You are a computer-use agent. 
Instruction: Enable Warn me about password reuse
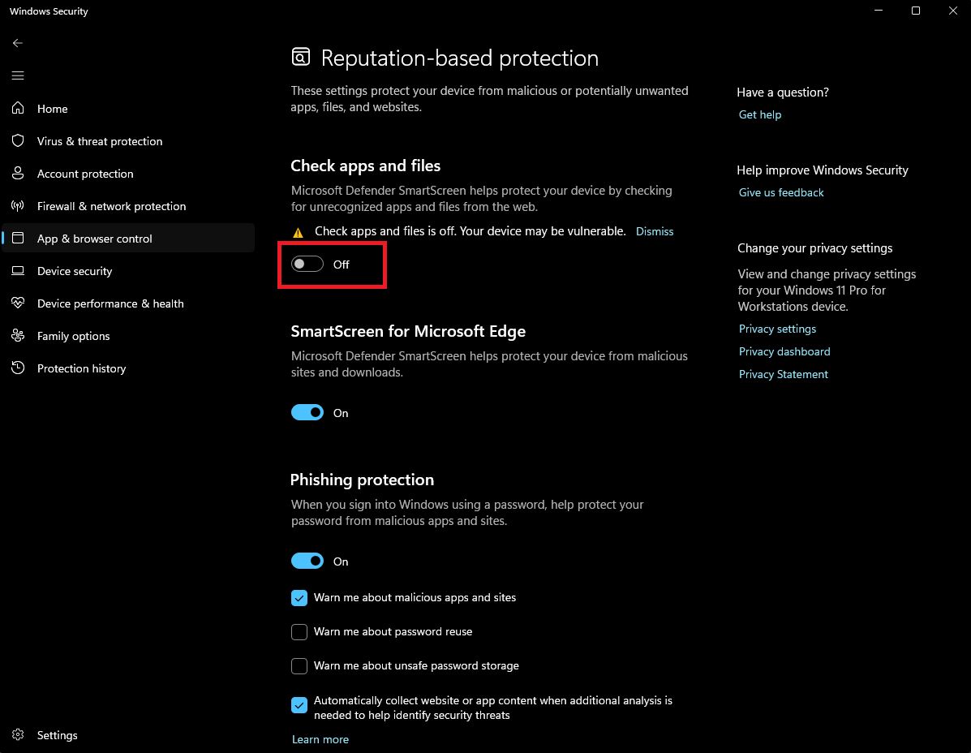[x=299, y=632]
